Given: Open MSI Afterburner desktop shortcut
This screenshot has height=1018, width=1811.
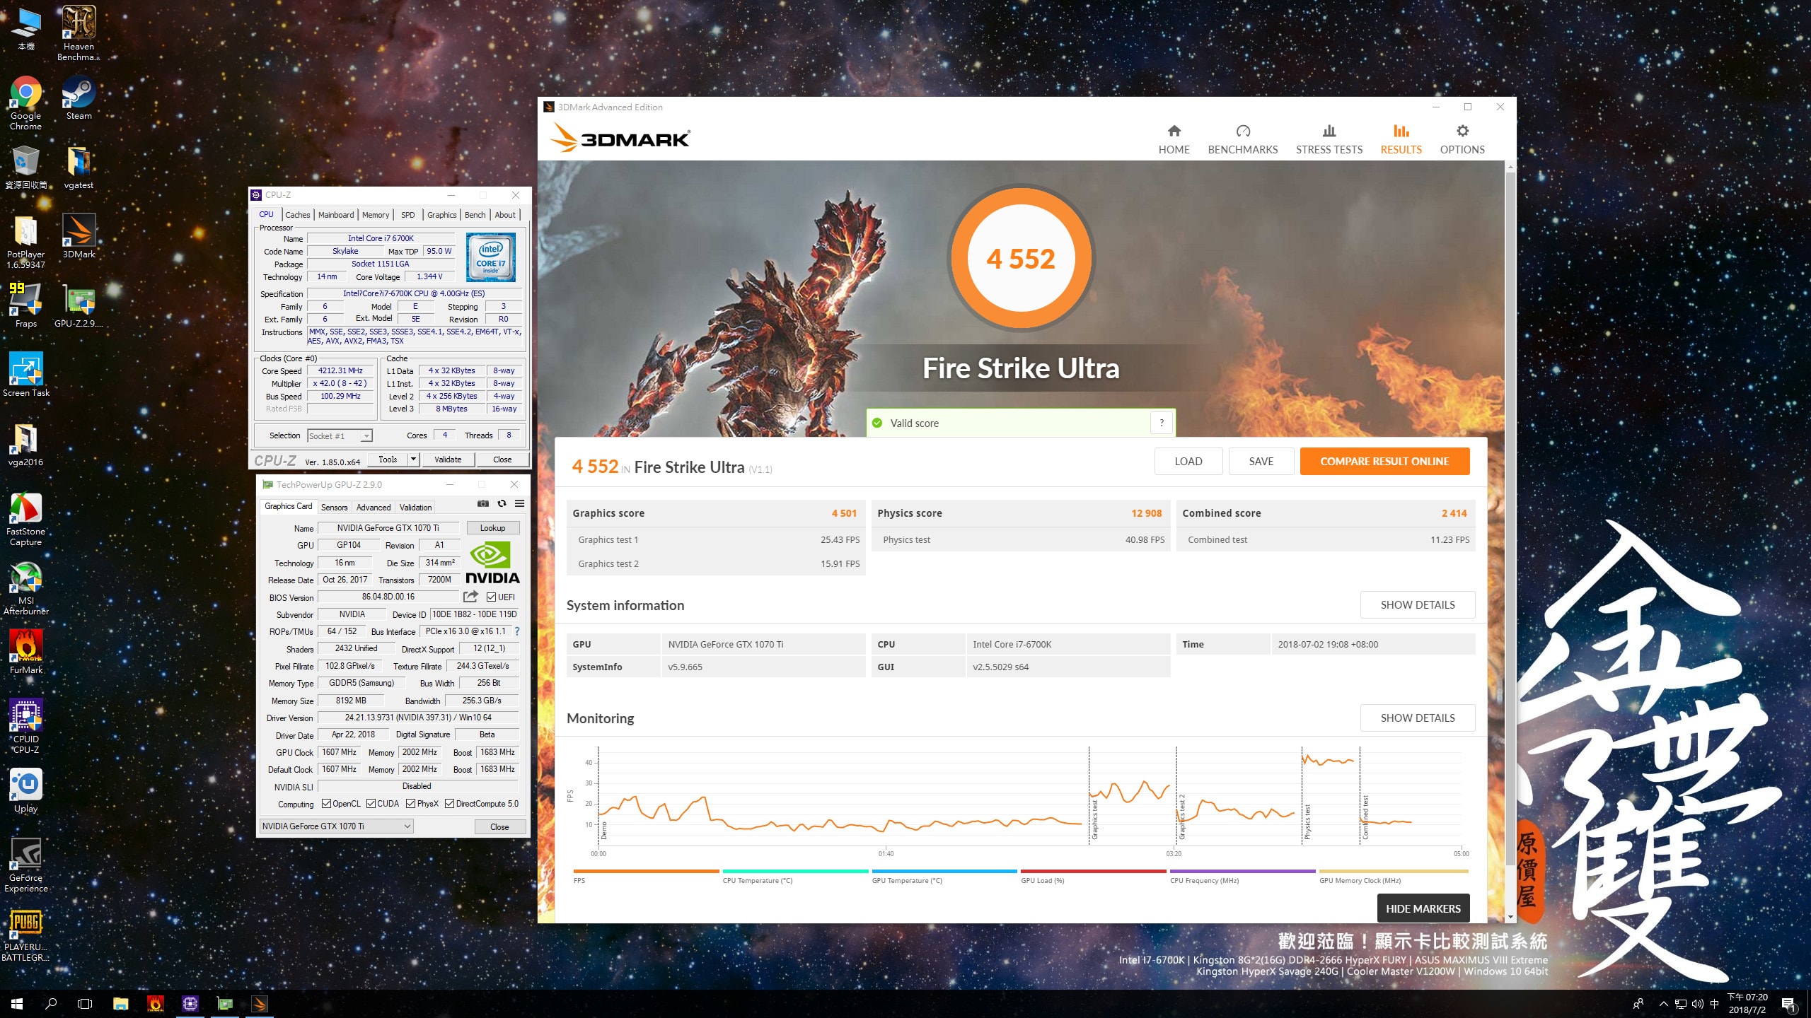Looking at the screenshot, I should click(25, 588).
